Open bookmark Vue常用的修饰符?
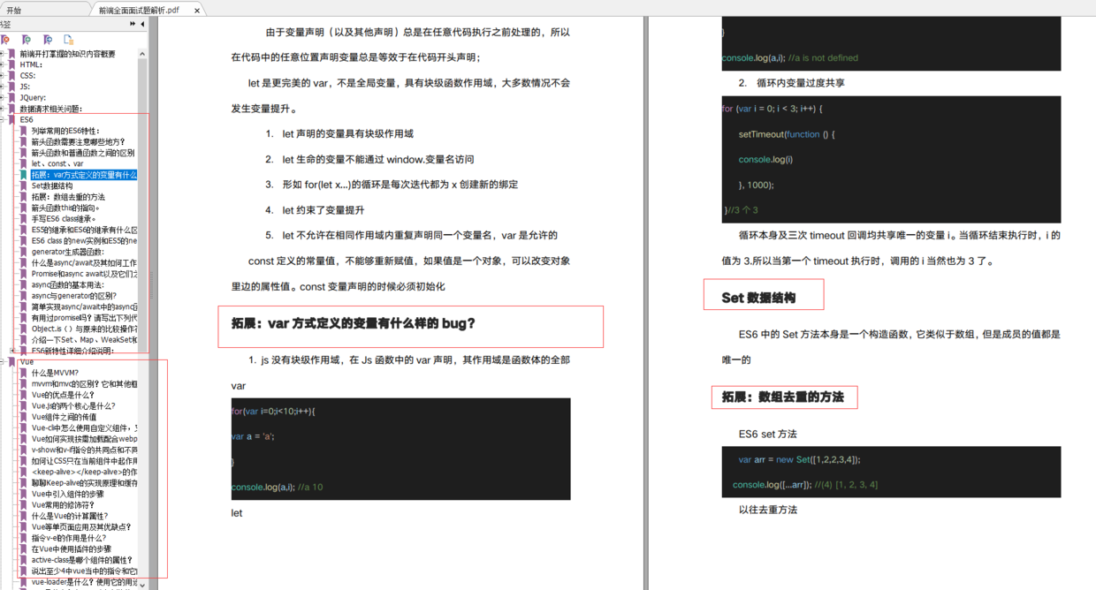1096x590 pixels. coord(63,505)
